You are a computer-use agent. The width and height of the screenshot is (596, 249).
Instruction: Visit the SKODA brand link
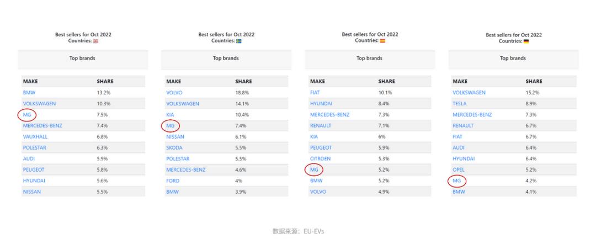[174, 147]
